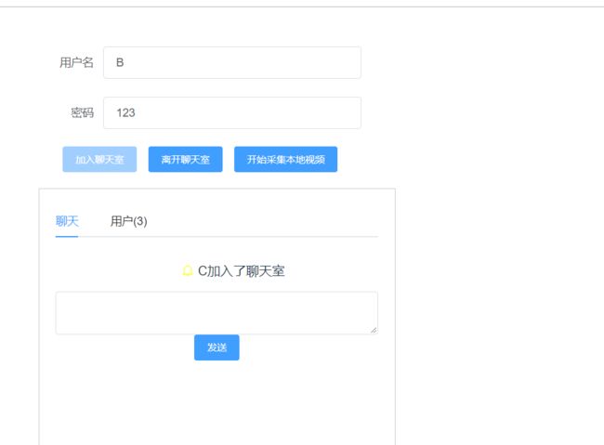The width and height of the screenshot is (604, 445).
Task: Click the 密码 label
Action: click(x=82, y=113)
